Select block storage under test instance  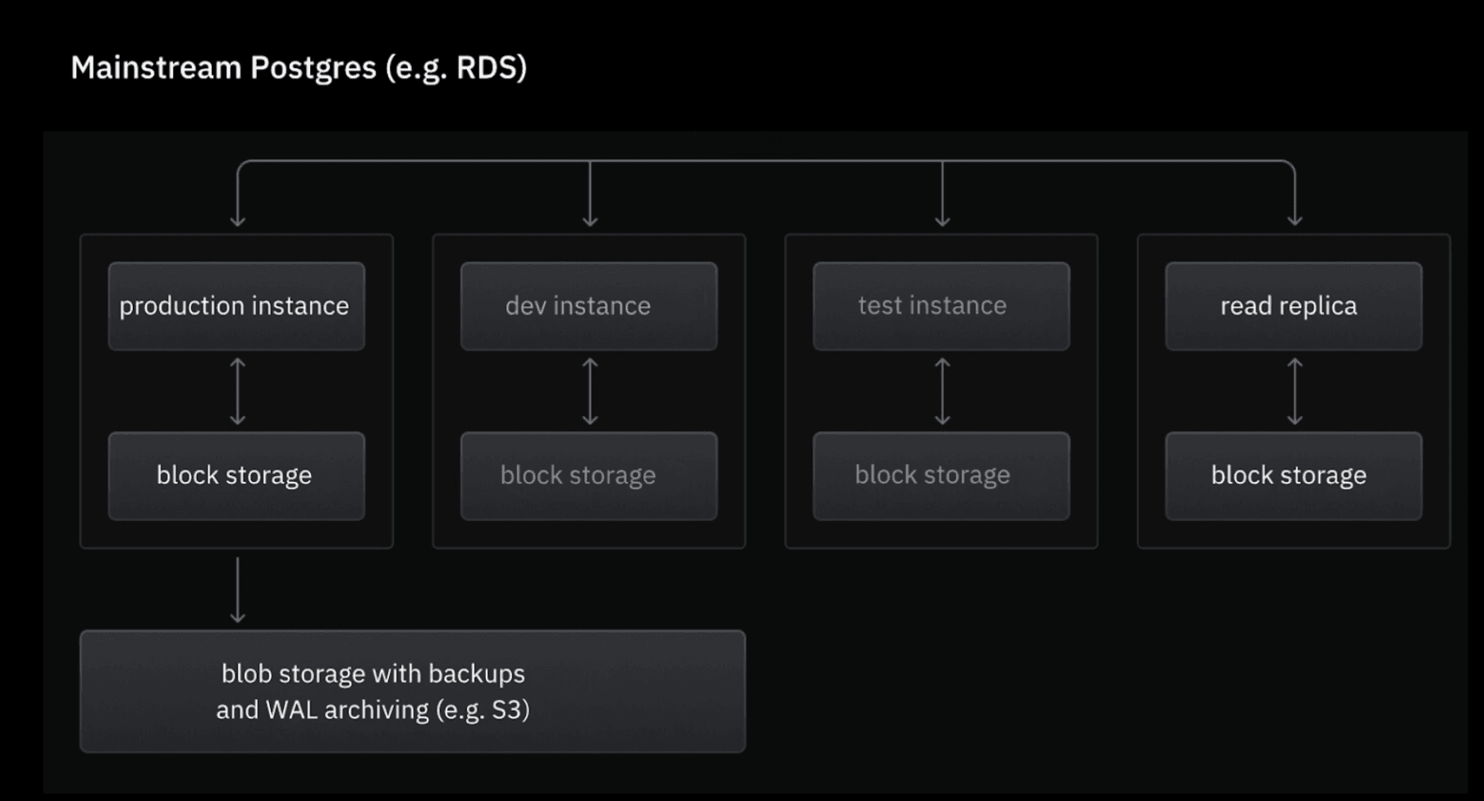point(941,476)
